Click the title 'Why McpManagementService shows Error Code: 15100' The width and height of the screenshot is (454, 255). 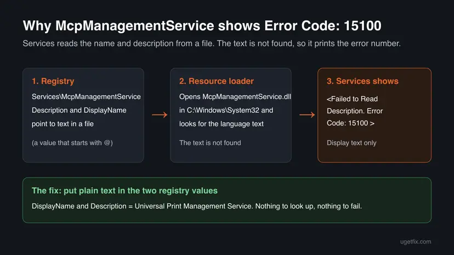(202, 26)
